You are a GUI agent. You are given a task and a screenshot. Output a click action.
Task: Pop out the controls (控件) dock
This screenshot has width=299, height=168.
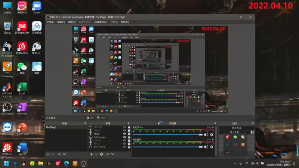tap(253, 124)
